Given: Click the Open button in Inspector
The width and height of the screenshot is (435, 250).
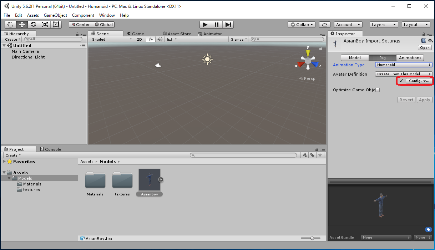Looking at the screenshot, I should pyautogui.click(x=425, y=48).
